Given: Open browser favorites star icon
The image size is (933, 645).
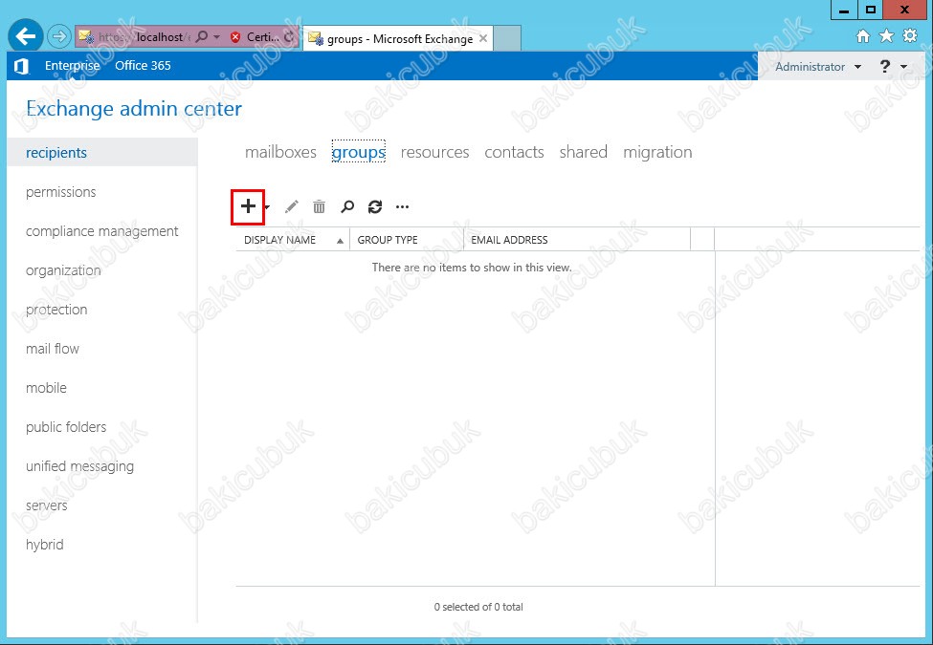Looking at the screenshot, I should pos(886,36).
